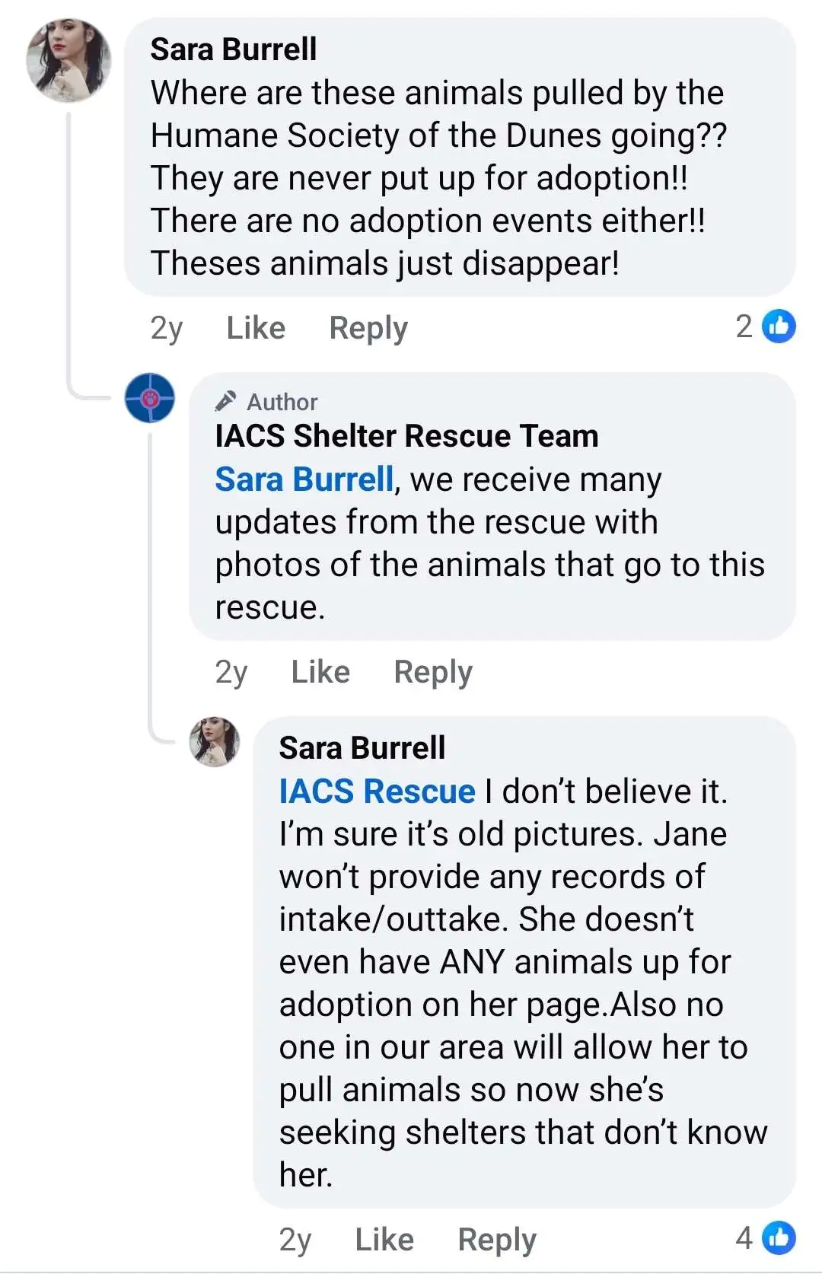Open the tagged Sara Burrell mention link
This screenshot has width=822, height=1274.
point(304,479)
